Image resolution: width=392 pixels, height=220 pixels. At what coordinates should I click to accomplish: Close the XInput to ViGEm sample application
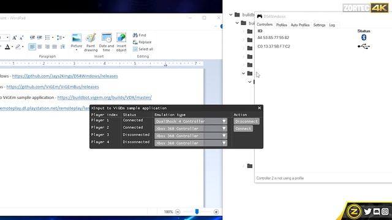[259, 108]
